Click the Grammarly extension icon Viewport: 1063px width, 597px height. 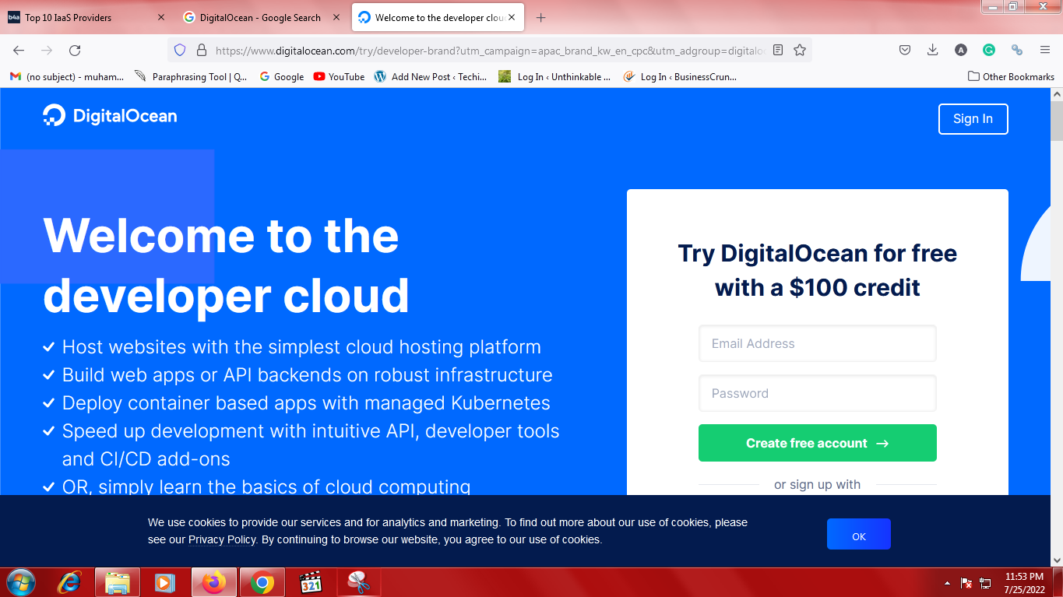coord(989,50)
